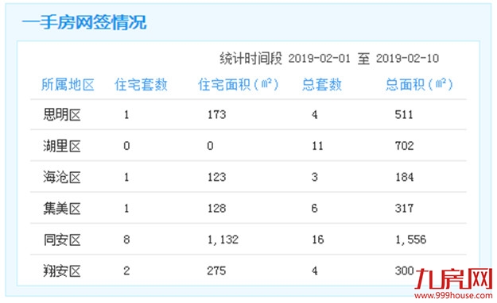Click the 一手房网签情况 heading
This screenshot has height=303, width=497.
(x=84, y=22)
